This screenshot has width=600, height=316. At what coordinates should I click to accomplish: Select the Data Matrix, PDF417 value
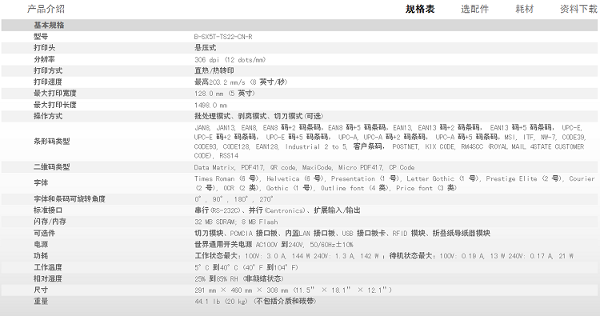[304, 167]
